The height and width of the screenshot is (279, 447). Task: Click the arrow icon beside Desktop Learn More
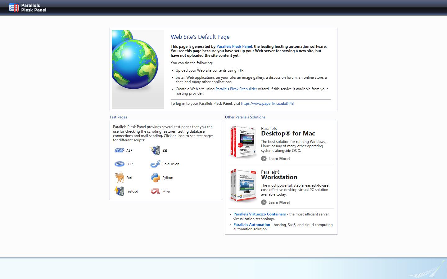(x=264, y=158)
